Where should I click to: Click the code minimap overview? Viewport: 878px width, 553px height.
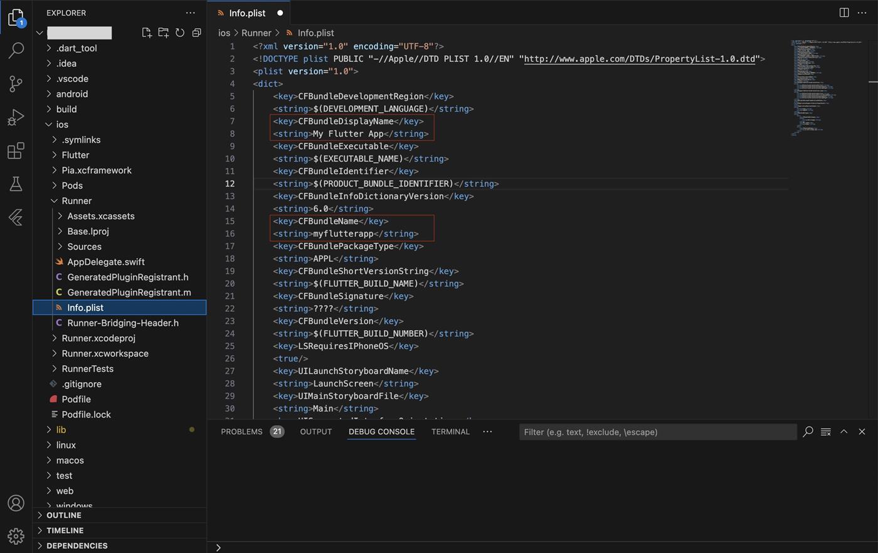tap(827, 88)
